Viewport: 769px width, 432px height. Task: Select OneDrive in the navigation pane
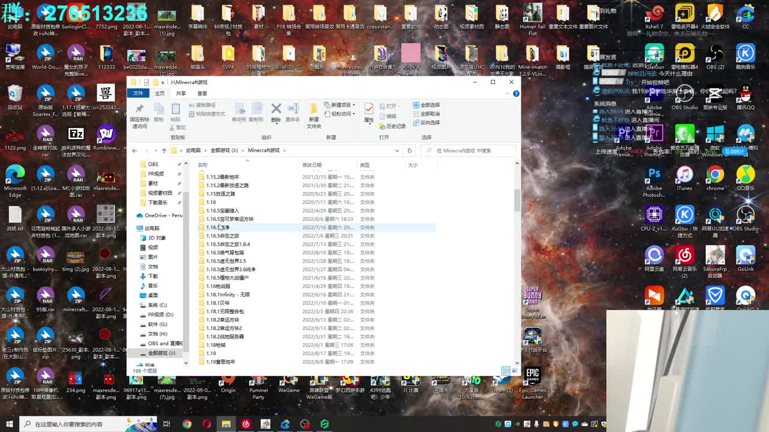pyautogui.click(x=160, y=215)
